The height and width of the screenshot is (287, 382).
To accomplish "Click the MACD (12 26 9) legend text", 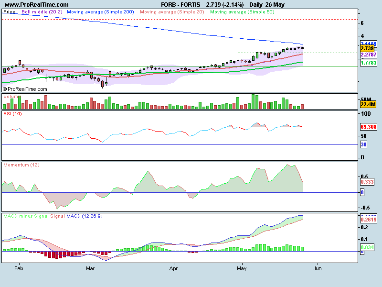I will coord(85,216).
